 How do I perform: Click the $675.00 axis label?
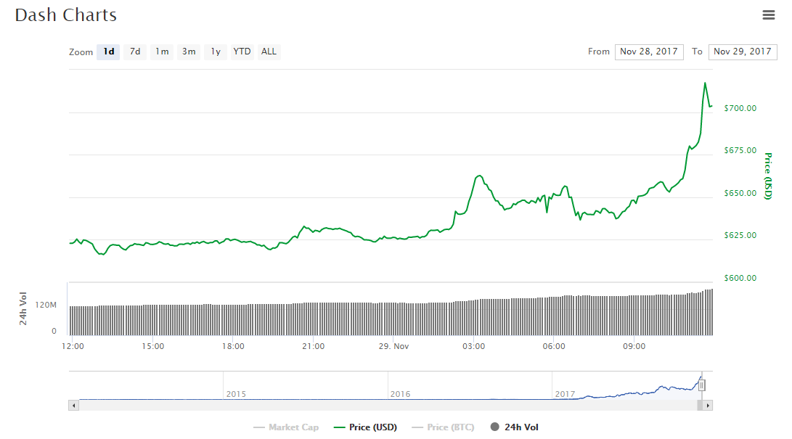click(x=740, y=150)
